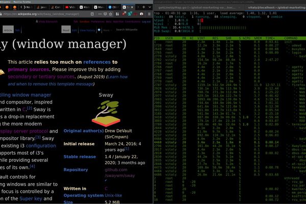The image size is (306, 204).
Task: Click 'load average: 1.40, 1.32, 1.01' text
Action: pos(248,13)
